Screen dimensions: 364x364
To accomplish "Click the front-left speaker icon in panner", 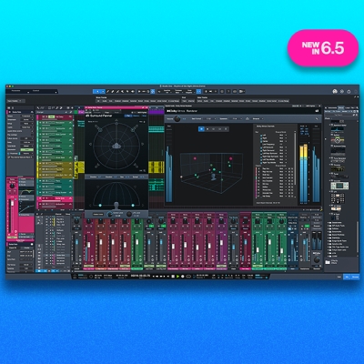I will click(x=100, y=129).
